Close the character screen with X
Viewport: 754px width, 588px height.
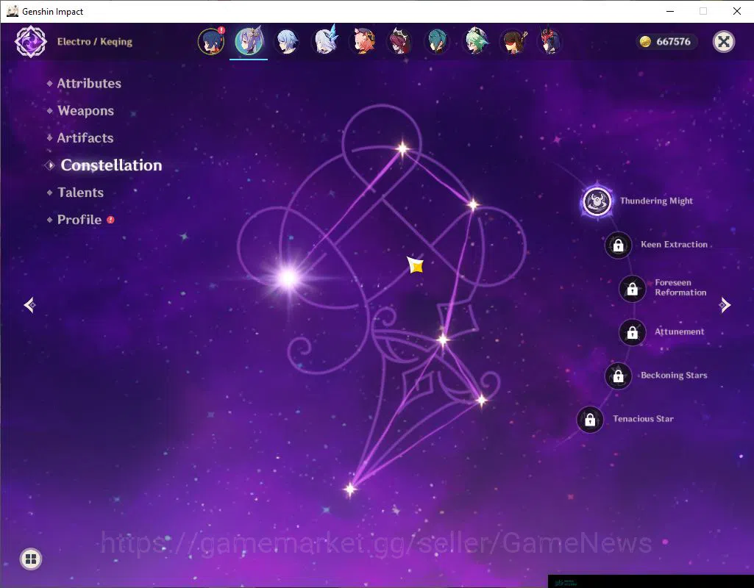[723, 42]
